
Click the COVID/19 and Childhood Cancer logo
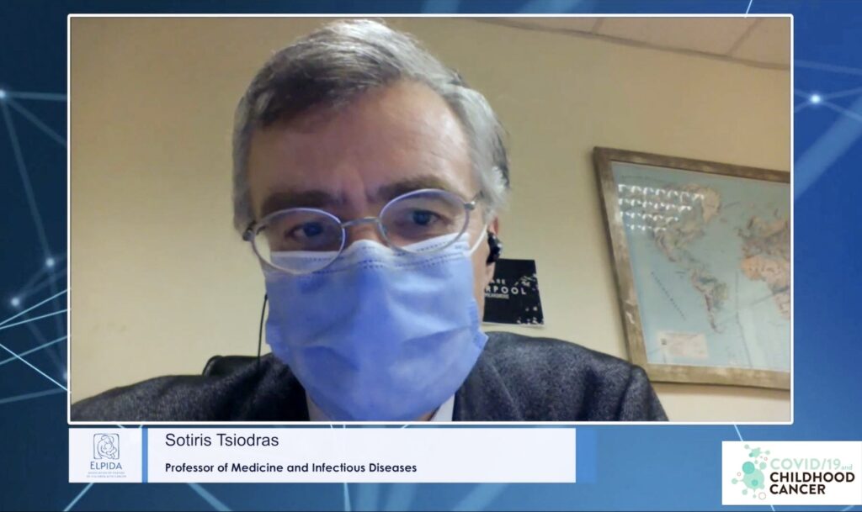coord(791,472)
